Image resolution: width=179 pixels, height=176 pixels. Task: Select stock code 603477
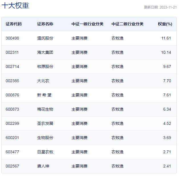click(12, 152)
